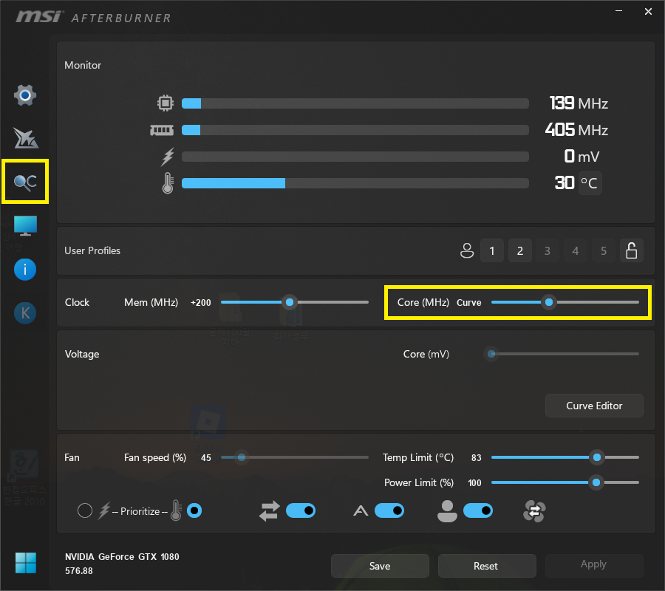The width and height of the screenshot is (665, 591).
Task: Click the GPU core clock chip icon
Action: (x=166, y=103)
